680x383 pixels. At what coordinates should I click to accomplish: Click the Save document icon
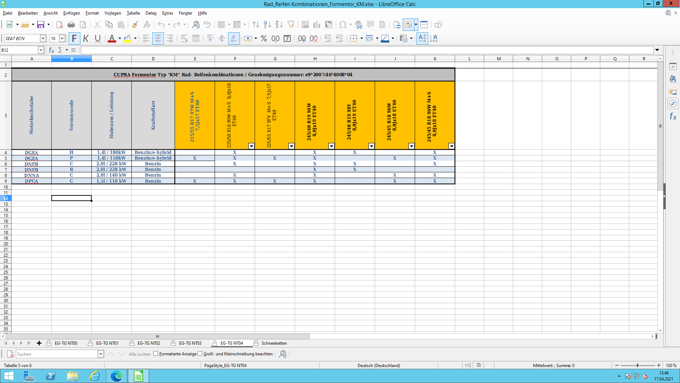tap(41, 24)
